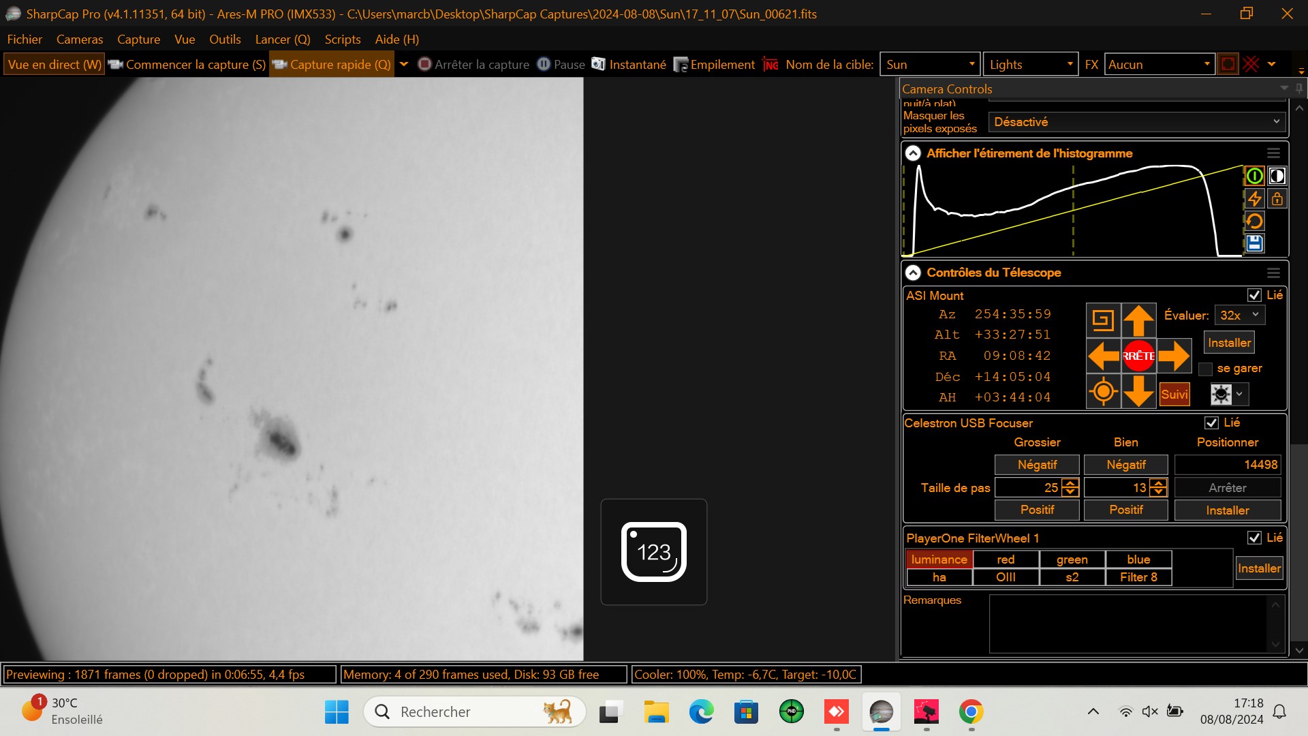Click the half-black contrast circle icon in histogram

(1277, 176)
